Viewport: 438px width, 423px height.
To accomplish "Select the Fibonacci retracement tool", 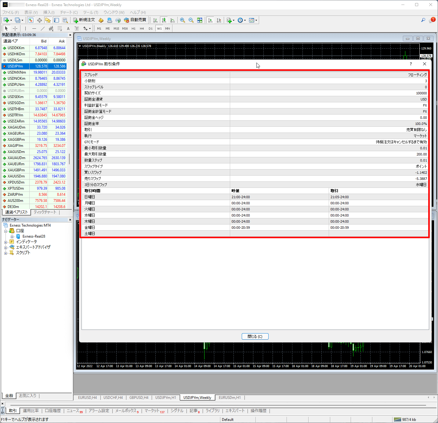I will click(60, 28).
